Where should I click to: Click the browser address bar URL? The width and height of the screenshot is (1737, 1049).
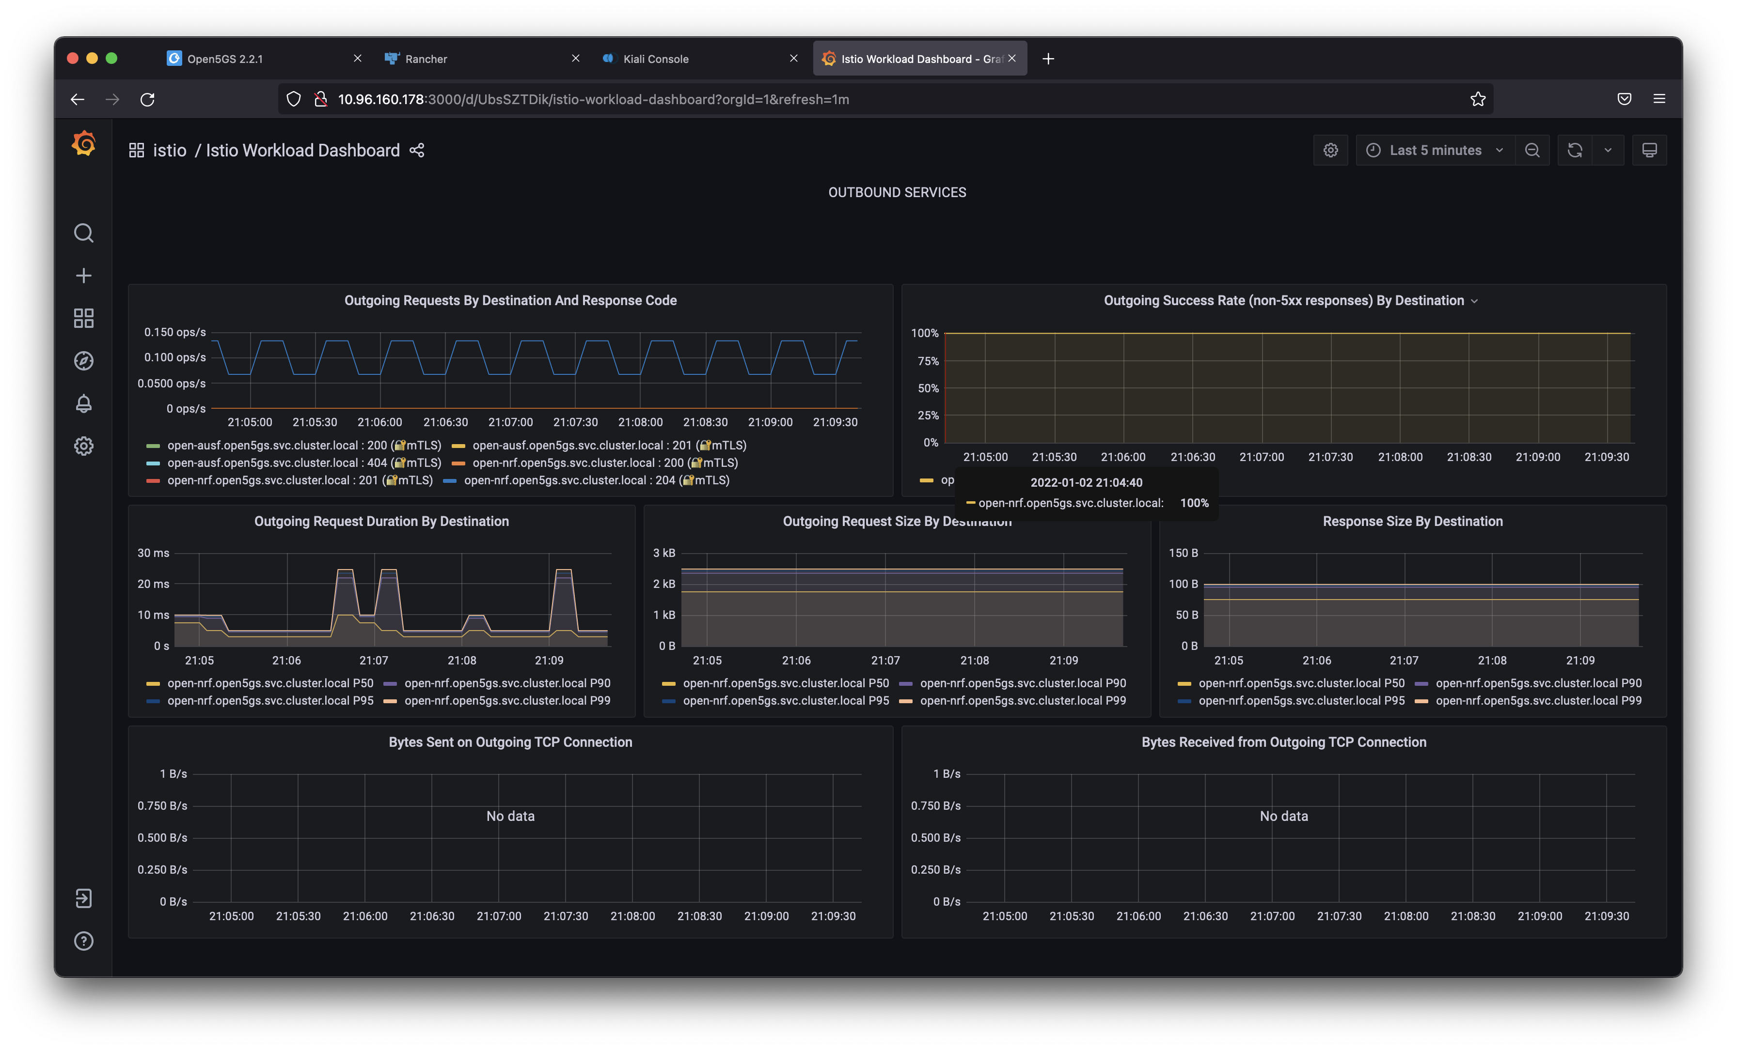594,99
